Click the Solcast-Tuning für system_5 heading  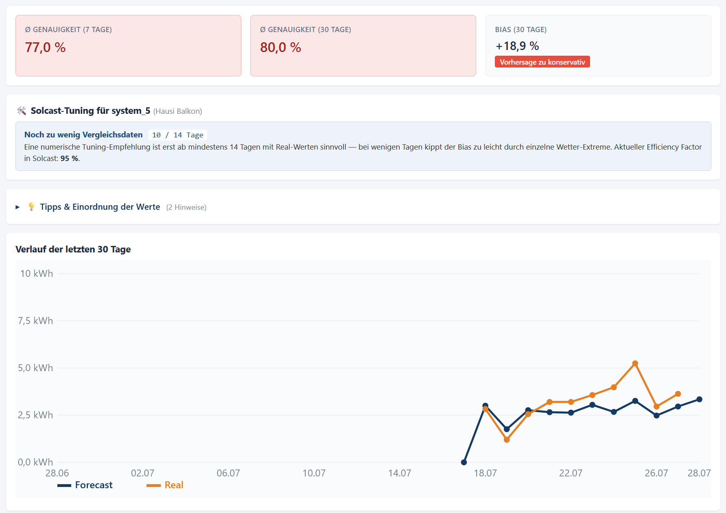click(x=90, y=111)
